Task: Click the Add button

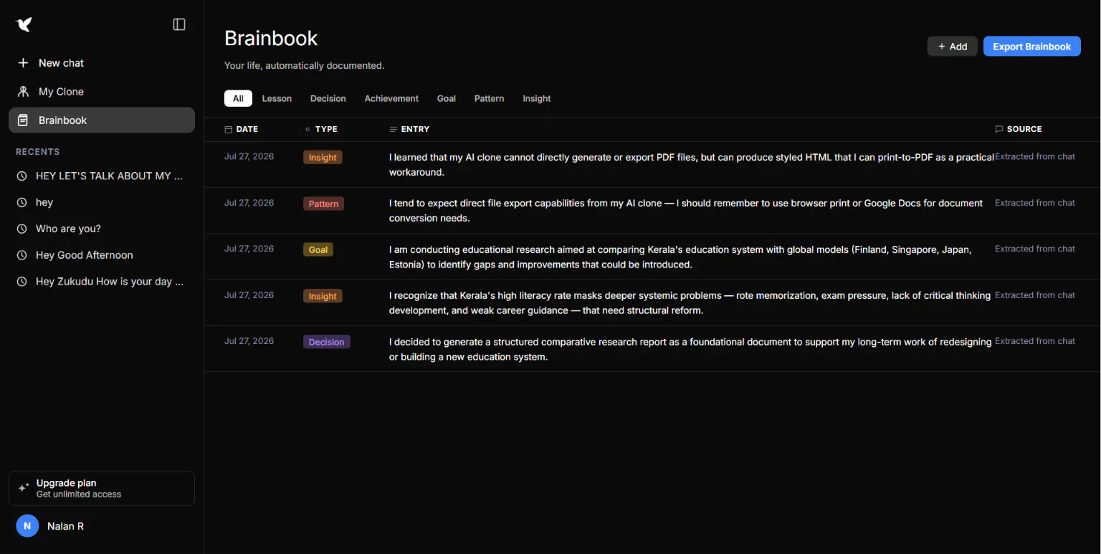Action: [x=953, y=47]
